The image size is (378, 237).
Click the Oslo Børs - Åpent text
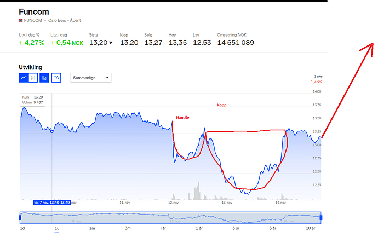pyautogui.click(x=64, y=20)
